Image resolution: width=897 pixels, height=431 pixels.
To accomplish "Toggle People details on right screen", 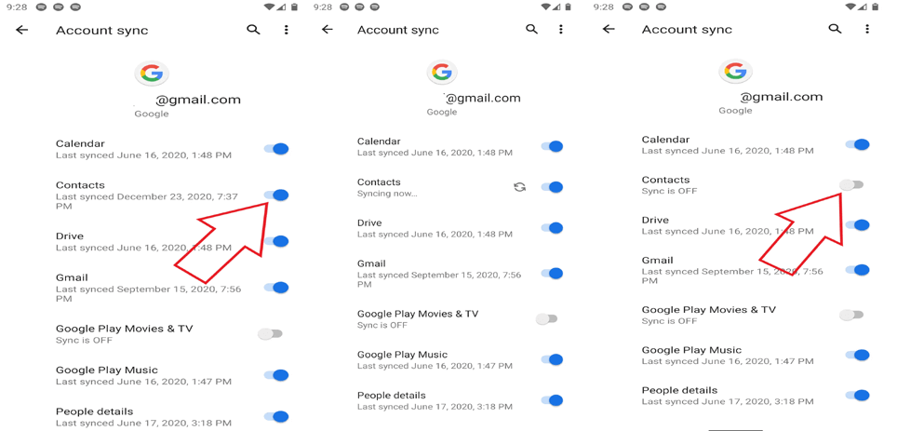I will click(x=858, y=395).
